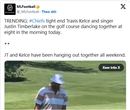Click the phrase 'eight in the morning today'

32,32
